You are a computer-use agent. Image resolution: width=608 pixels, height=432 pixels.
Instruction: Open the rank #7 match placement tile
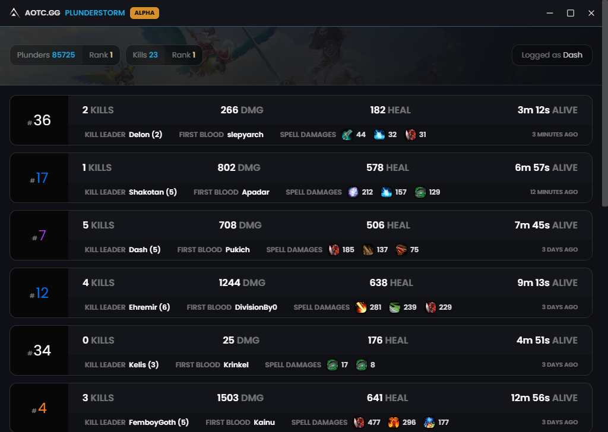click(x=39, y=236)
